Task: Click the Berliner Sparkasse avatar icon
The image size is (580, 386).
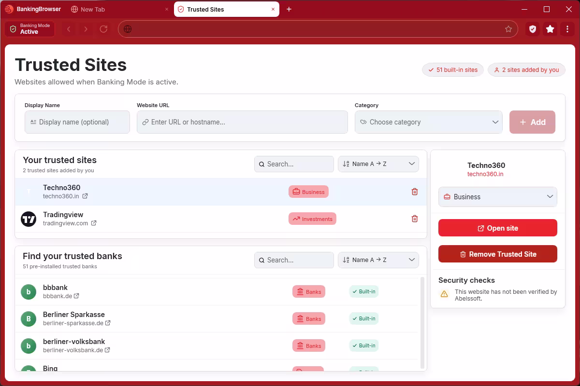Action: point(29,319)
